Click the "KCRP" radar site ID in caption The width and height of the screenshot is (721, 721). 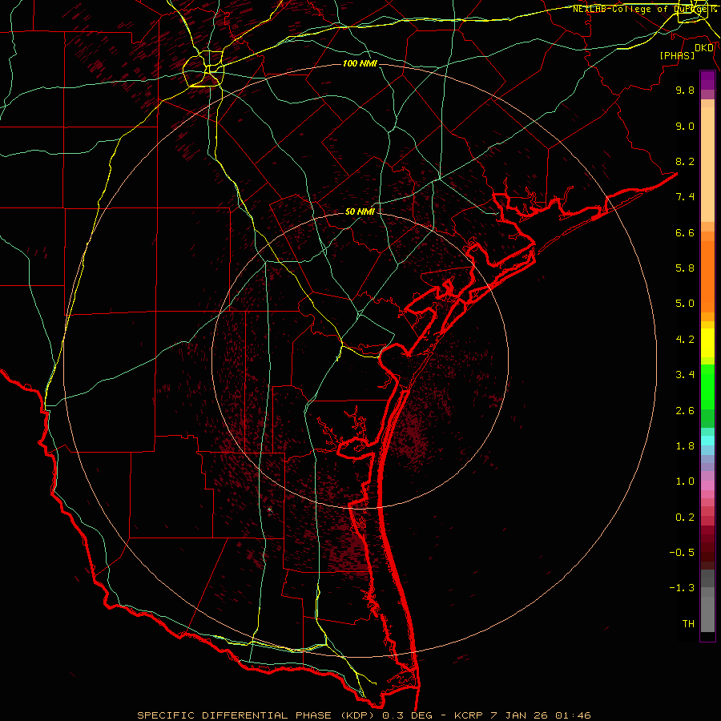(469, 715)
